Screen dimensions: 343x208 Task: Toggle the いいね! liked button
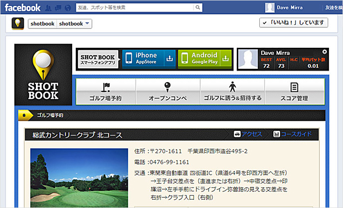293,23
